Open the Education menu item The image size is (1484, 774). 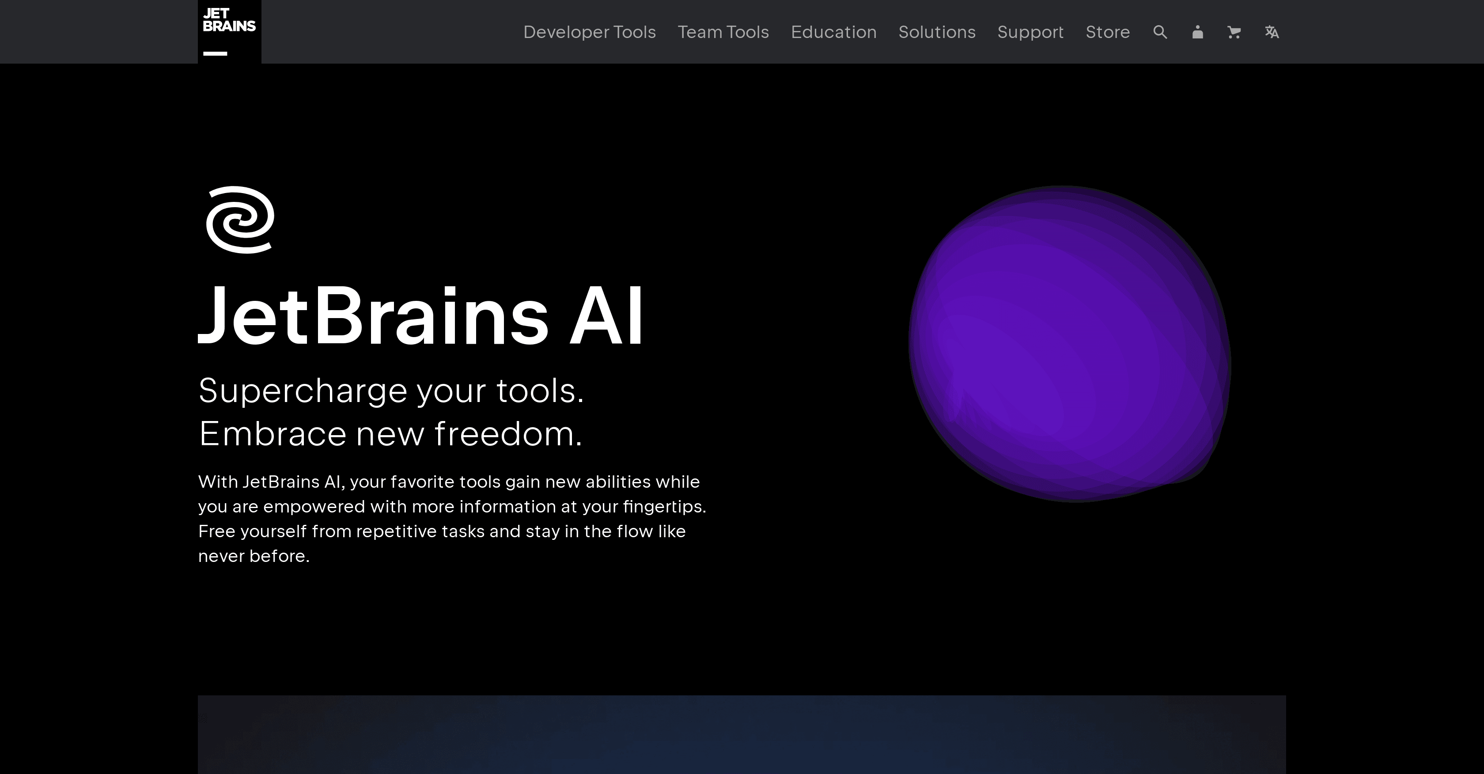(833, 32)
